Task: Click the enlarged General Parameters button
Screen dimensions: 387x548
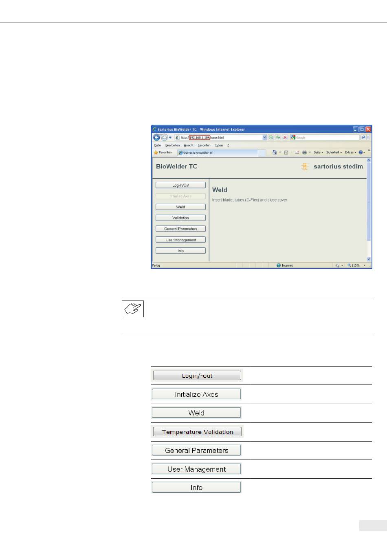Action: [x=196, y=451]
